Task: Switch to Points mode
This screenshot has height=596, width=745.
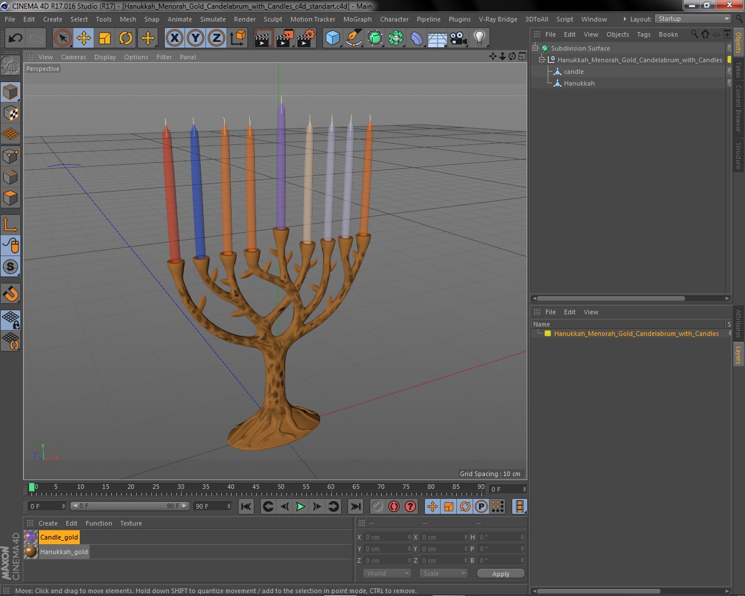Action: pyautogui.click(x=10, y=156)
